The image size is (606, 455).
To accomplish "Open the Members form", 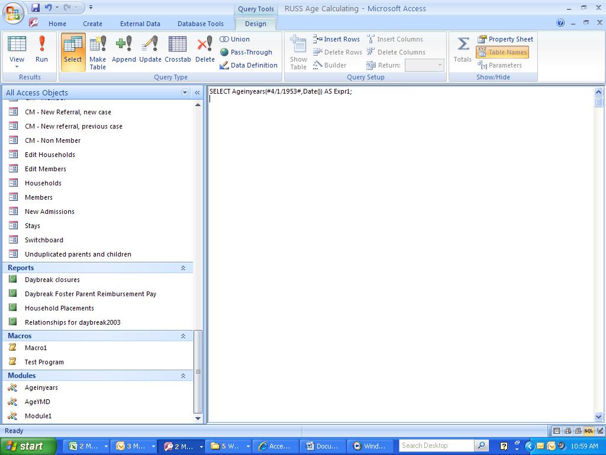I will [38, 197].
